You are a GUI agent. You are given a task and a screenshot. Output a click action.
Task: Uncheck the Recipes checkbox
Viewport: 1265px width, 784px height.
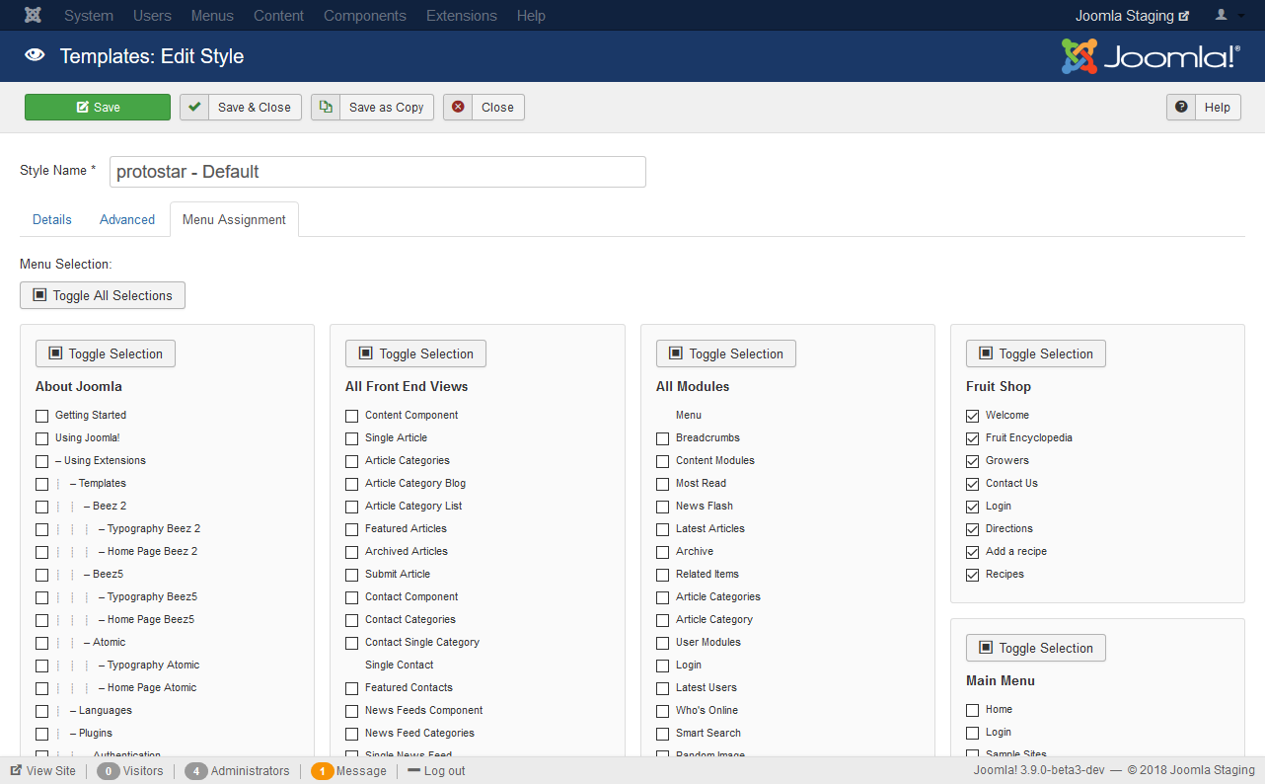973,575
